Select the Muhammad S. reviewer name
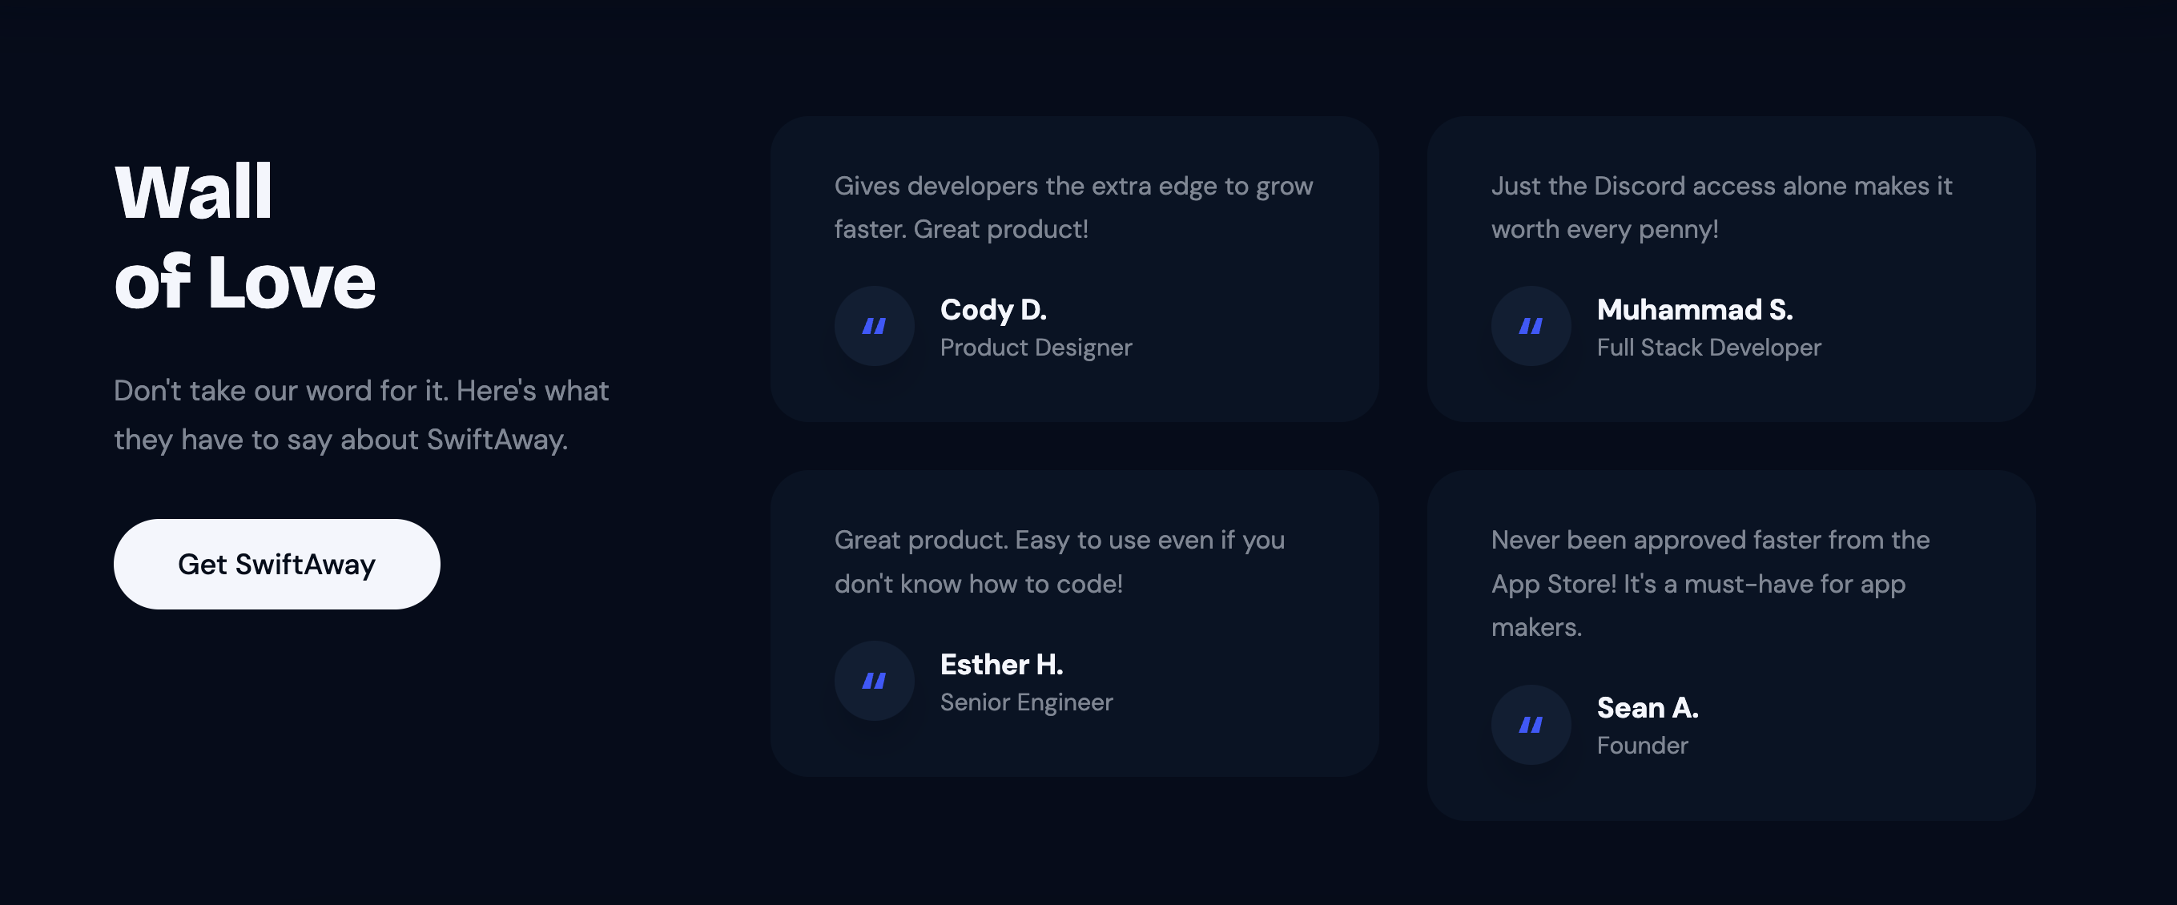2177x905 pixels. [x=1695, y=310]
